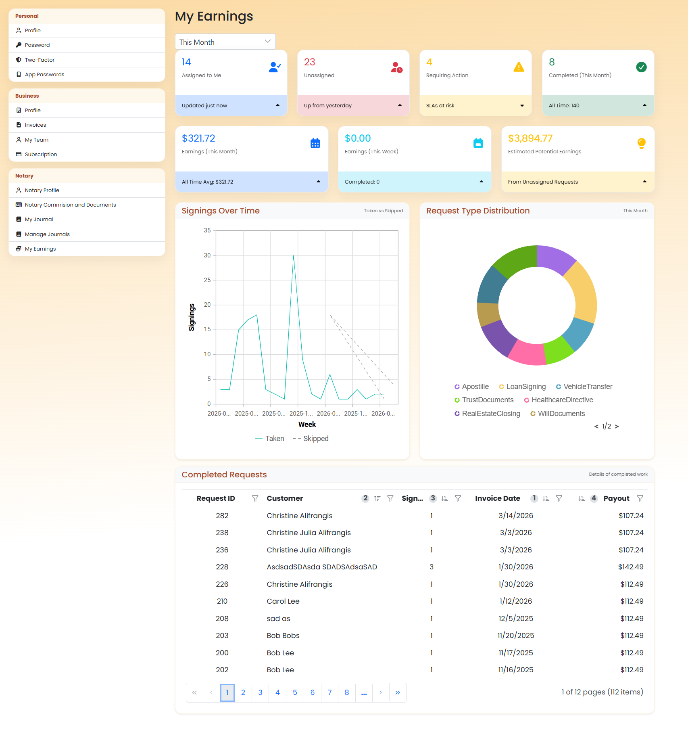This screenshot has width=688, height=732.
Task: Toggle VehicleTransfer in donut legend
Action: coord(584,387)
